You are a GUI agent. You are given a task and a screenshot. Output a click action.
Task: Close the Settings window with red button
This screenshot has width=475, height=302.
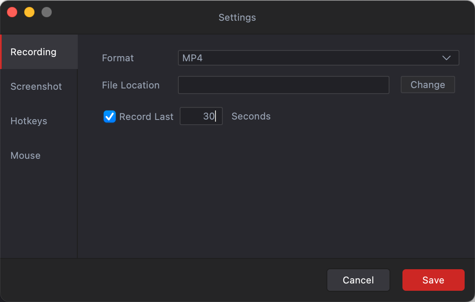[x=12, y=12]
